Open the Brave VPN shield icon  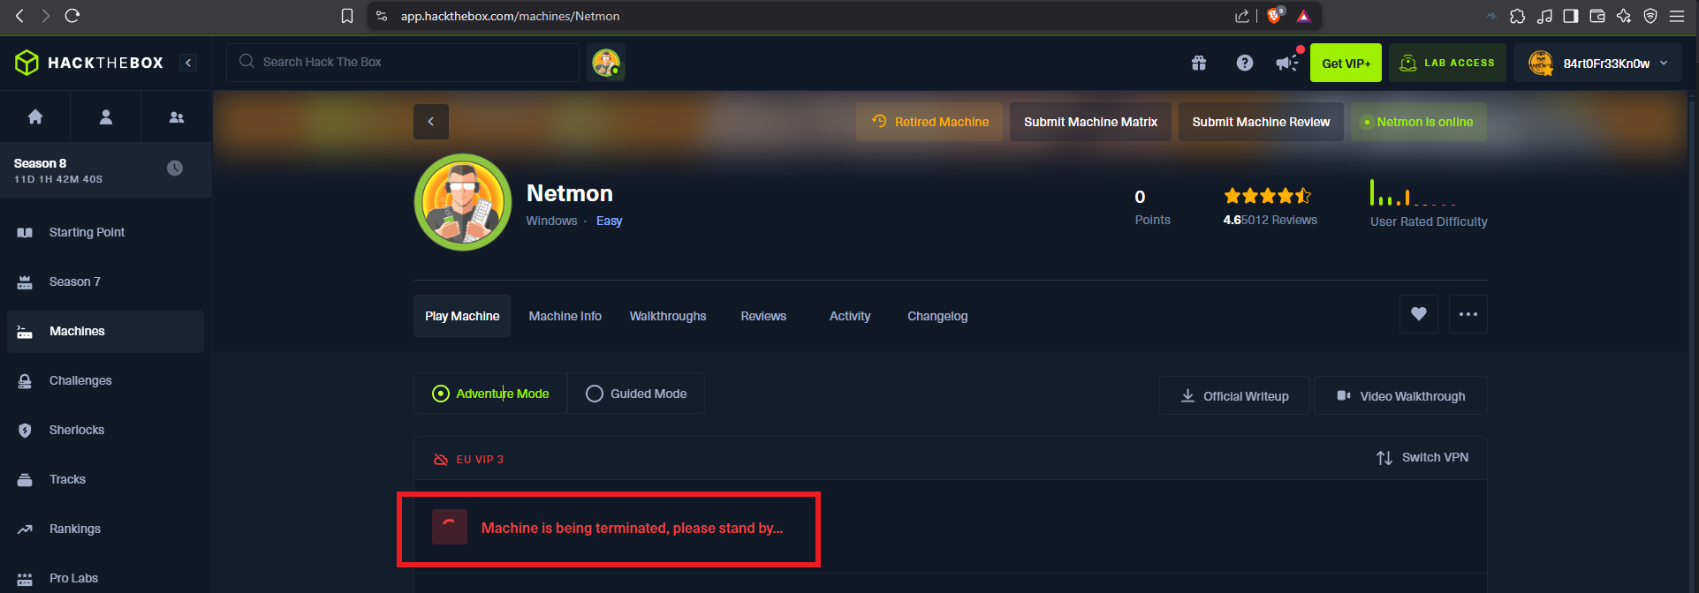pyautogui.click(x=1650, y=16)
